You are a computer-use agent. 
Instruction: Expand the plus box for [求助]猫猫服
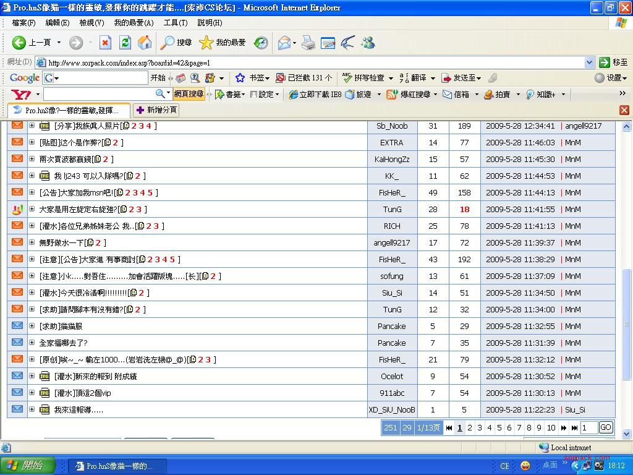(x=32, y=326)
